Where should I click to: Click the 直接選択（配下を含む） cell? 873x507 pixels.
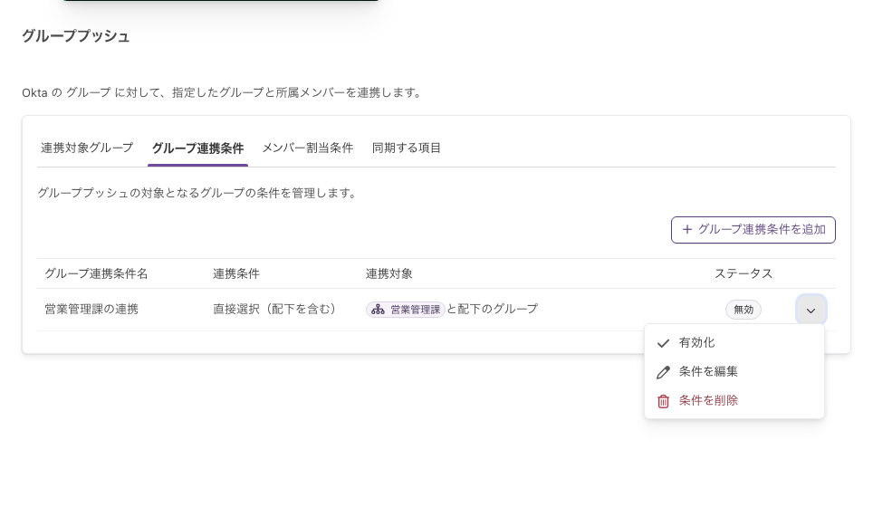(277, 309)
